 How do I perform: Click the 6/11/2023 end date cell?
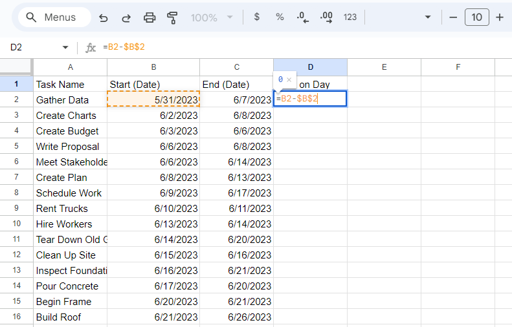click(237, 208)
